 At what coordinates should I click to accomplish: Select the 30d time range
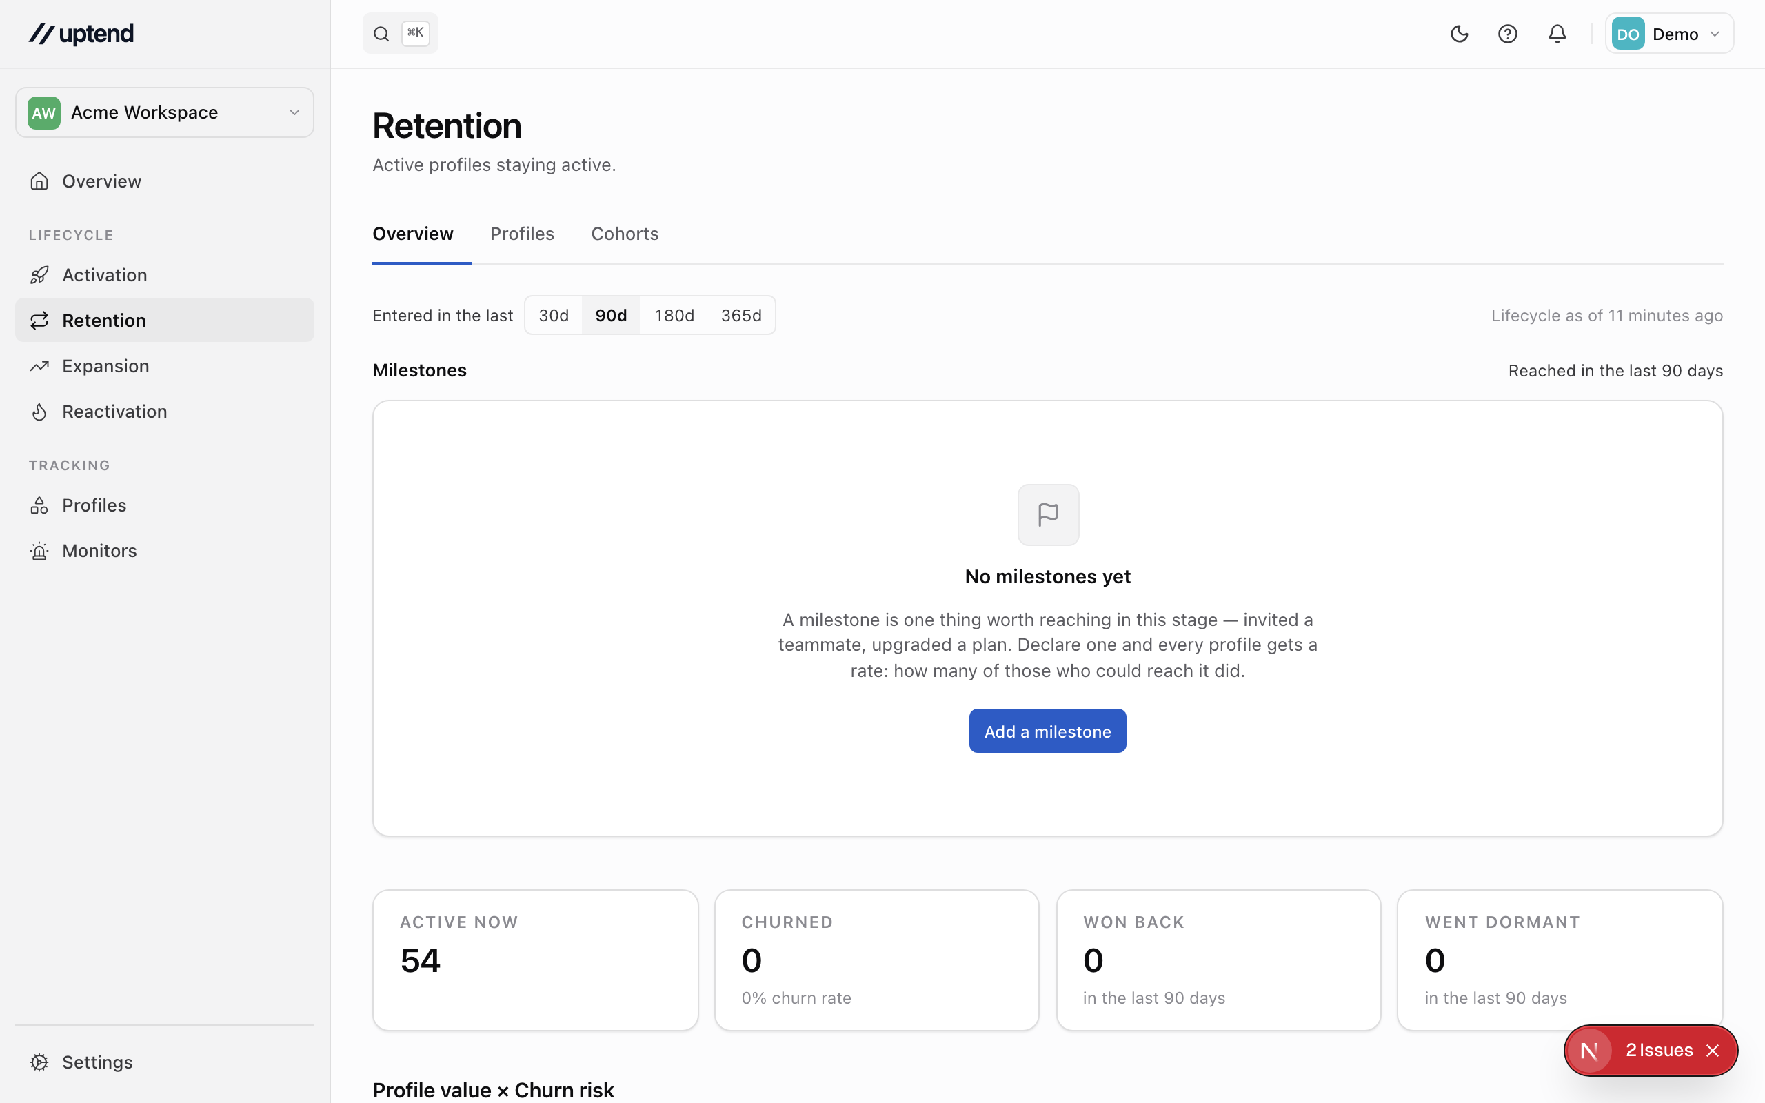[554, 315]
